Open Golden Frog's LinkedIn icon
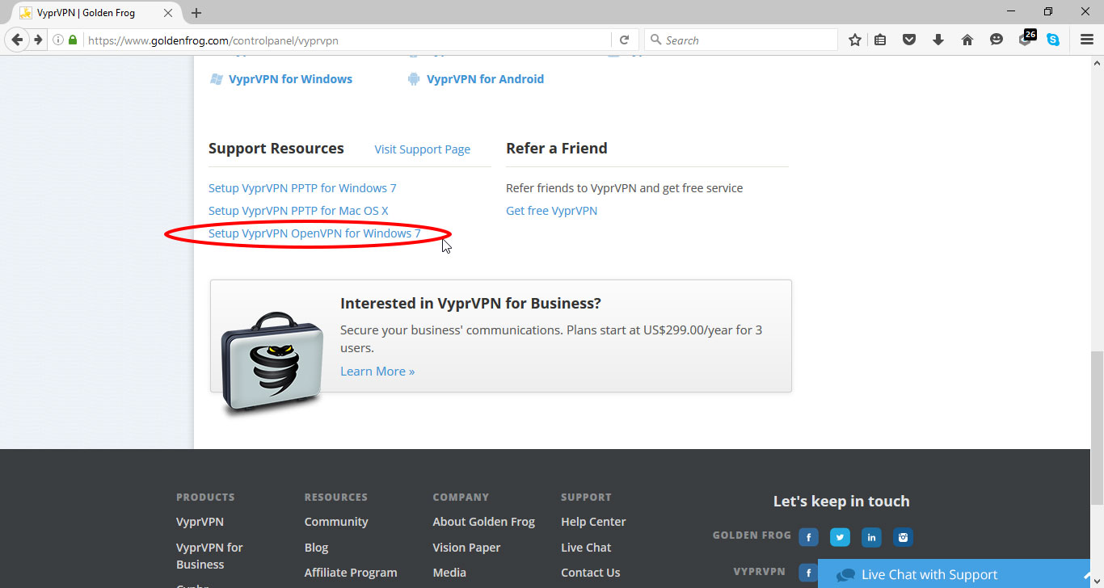The width and height of the screenshot is (1104, 588). (871, 536)
